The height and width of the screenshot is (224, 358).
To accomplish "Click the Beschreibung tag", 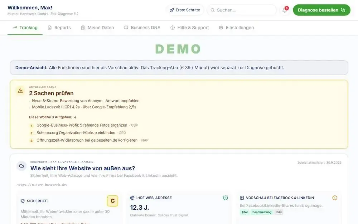I will pos(262,212).
